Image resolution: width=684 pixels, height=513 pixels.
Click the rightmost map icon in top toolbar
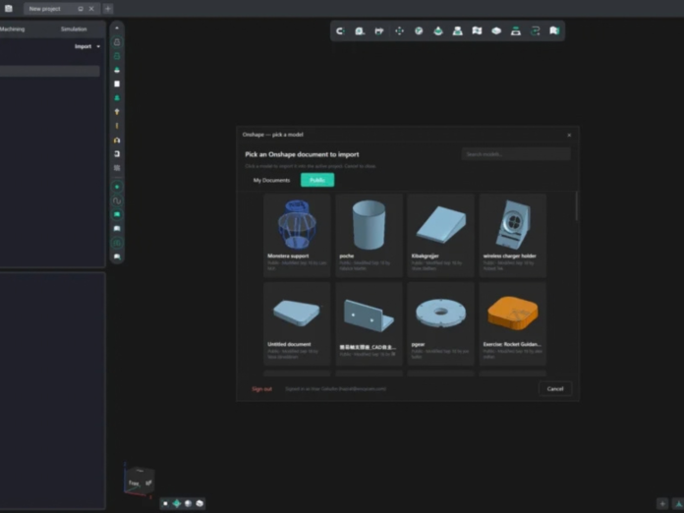coord(554,31)
